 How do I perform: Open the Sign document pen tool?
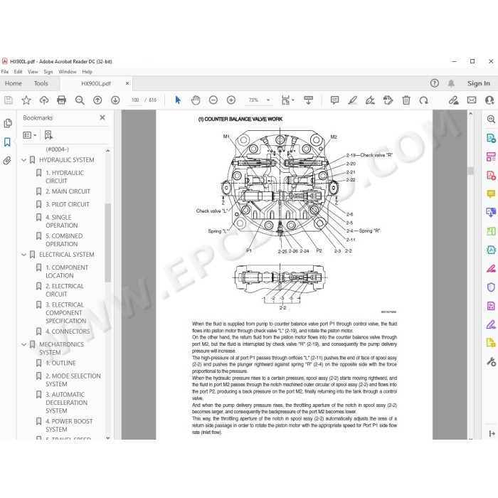coord(371,100)
